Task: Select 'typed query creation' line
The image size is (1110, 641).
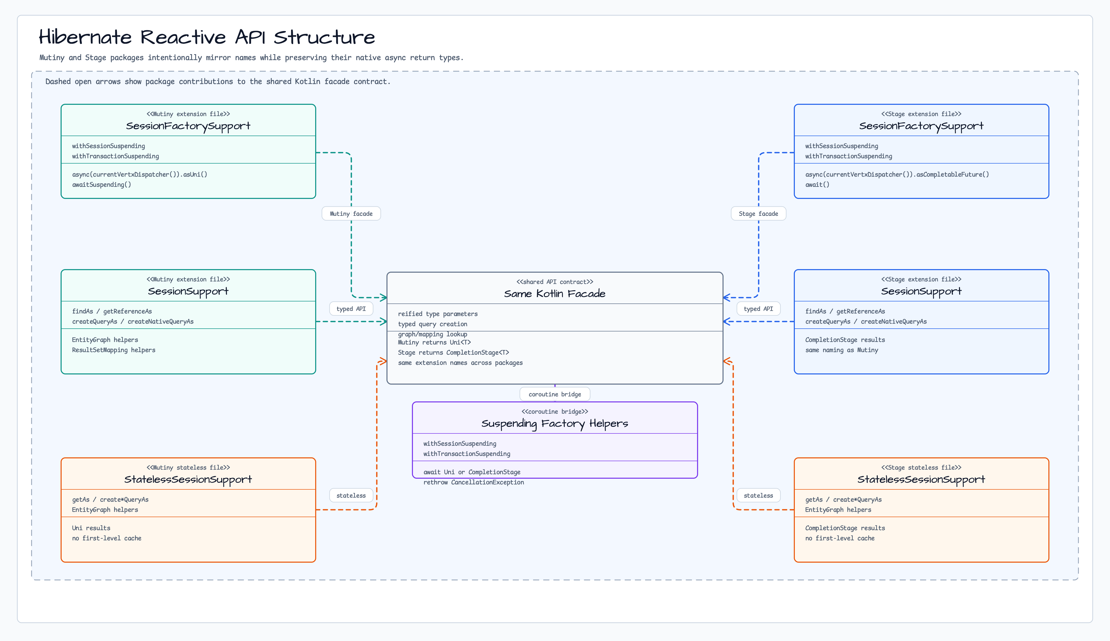Action: (433, 324)
